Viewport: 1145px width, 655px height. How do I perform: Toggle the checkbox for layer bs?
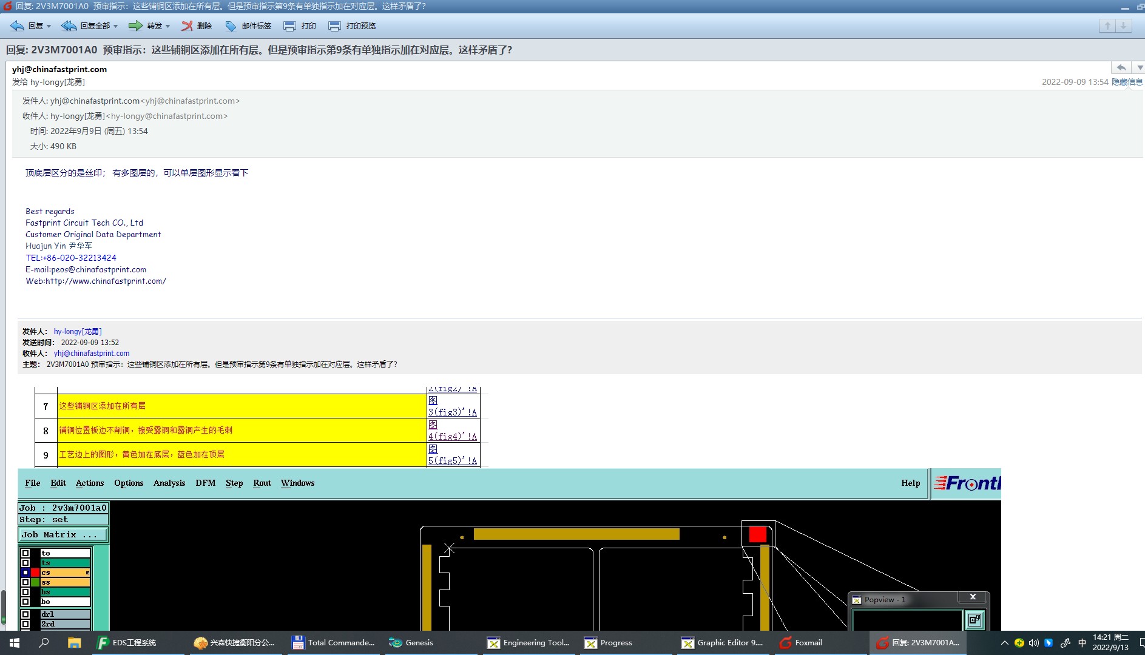(x=25, y=592)
